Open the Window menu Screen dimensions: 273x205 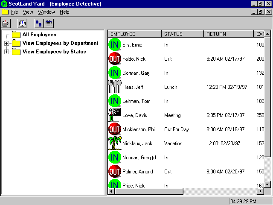point(46,12)
